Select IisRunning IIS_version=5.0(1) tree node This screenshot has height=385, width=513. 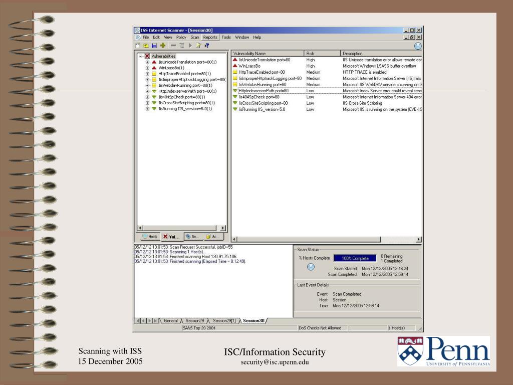click(185, 109)
